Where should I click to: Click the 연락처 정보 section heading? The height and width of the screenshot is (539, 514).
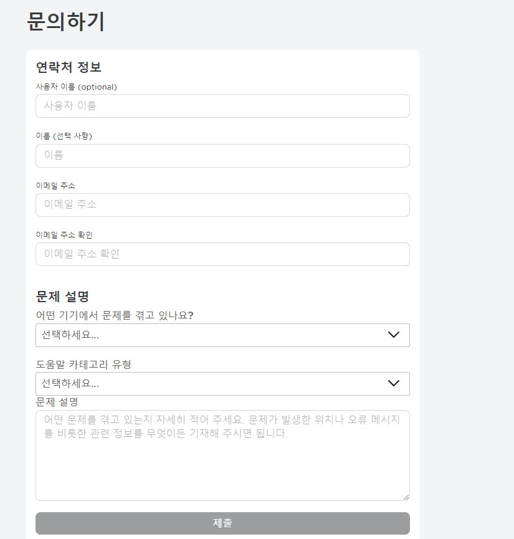(69, 67)
